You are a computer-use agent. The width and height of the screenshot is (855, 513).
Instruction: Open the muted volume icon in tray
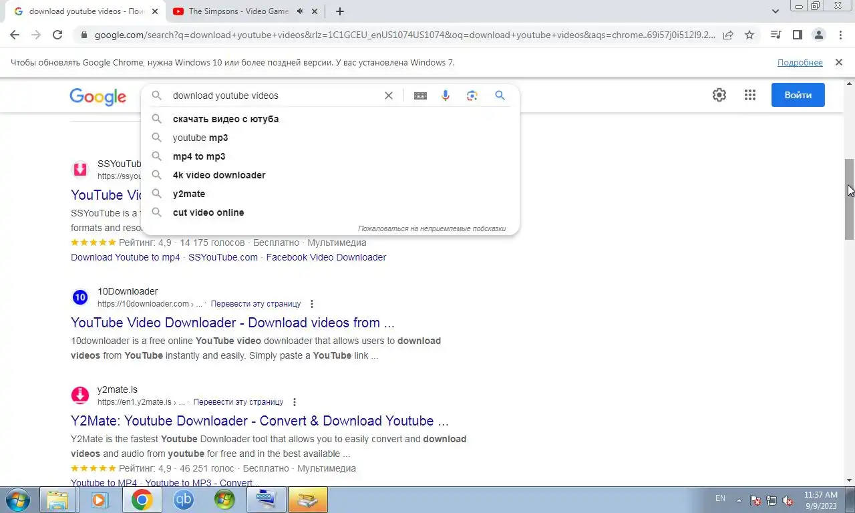click(788, 500)
